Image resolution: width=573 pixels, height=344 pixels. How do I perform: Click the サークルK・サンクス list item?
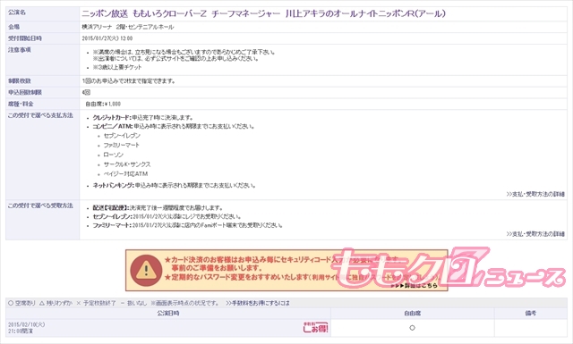tap(127, 164)
